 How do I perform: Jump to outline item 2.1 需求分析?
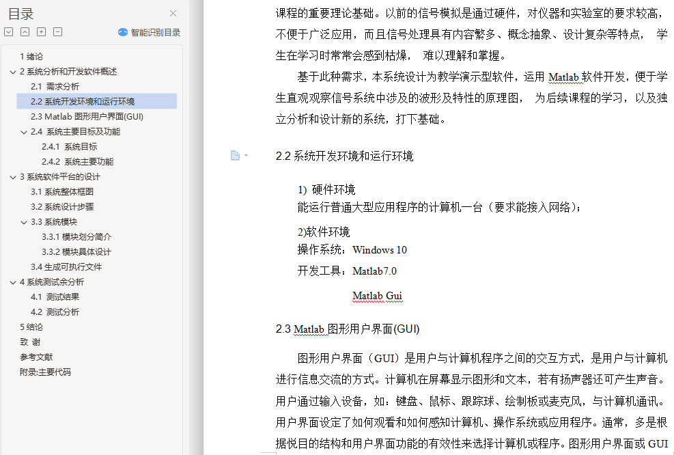coord(55,87)
